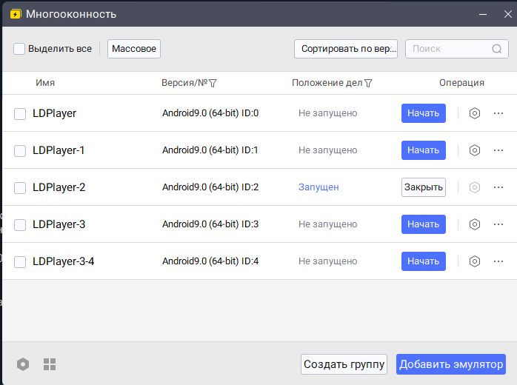The width and height of the screenshot is (517, 385).
Task: Start the LDPlayer instance with Начать
Action: (424, 113)
